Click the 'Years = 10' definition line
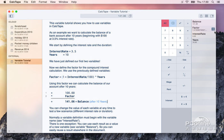This screenshot has width=224, height=140. [59, 55]
